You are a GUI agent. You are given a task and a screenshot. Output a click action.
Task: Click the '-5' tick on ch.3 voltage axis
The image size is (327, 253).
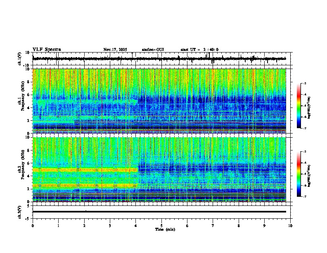tap(28, 219)
